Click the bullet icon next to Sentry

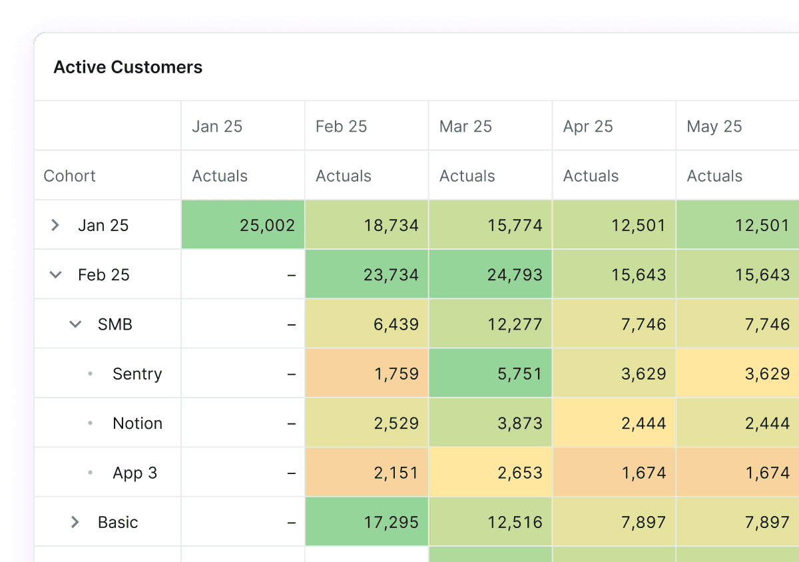[91, 373]
